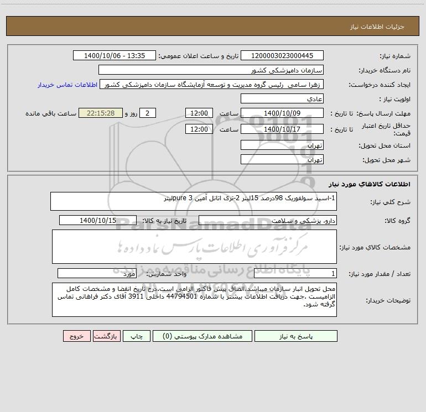The image size is (426, 412).
Task: Click the مشخصات کالای مورد نیاز label
Action: (375, 247)
